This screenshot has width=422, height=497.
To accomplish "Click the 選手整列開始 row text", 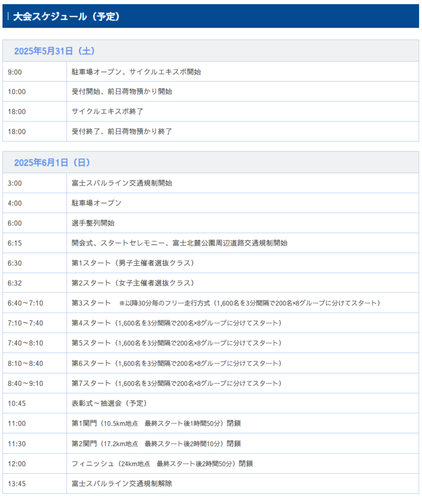I will click(x=93, y=223).
